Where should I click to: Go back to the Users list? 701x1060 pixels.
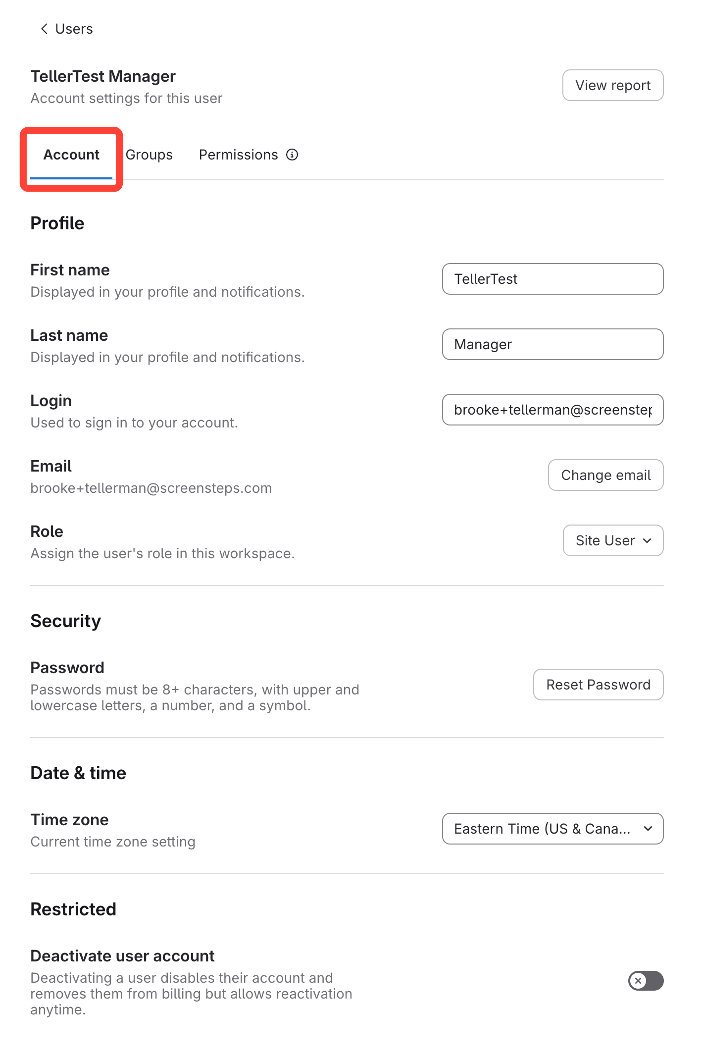[x=74, y=29]
